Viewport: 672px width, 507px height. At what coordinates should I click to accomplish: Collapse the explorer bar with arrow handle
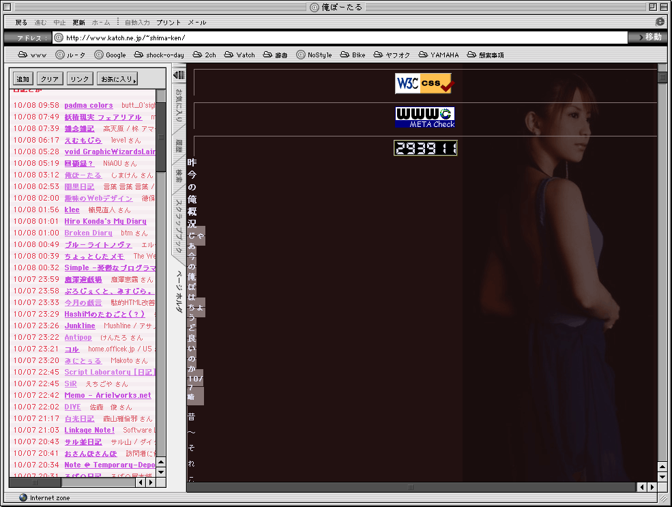click(x=179, y=74)
